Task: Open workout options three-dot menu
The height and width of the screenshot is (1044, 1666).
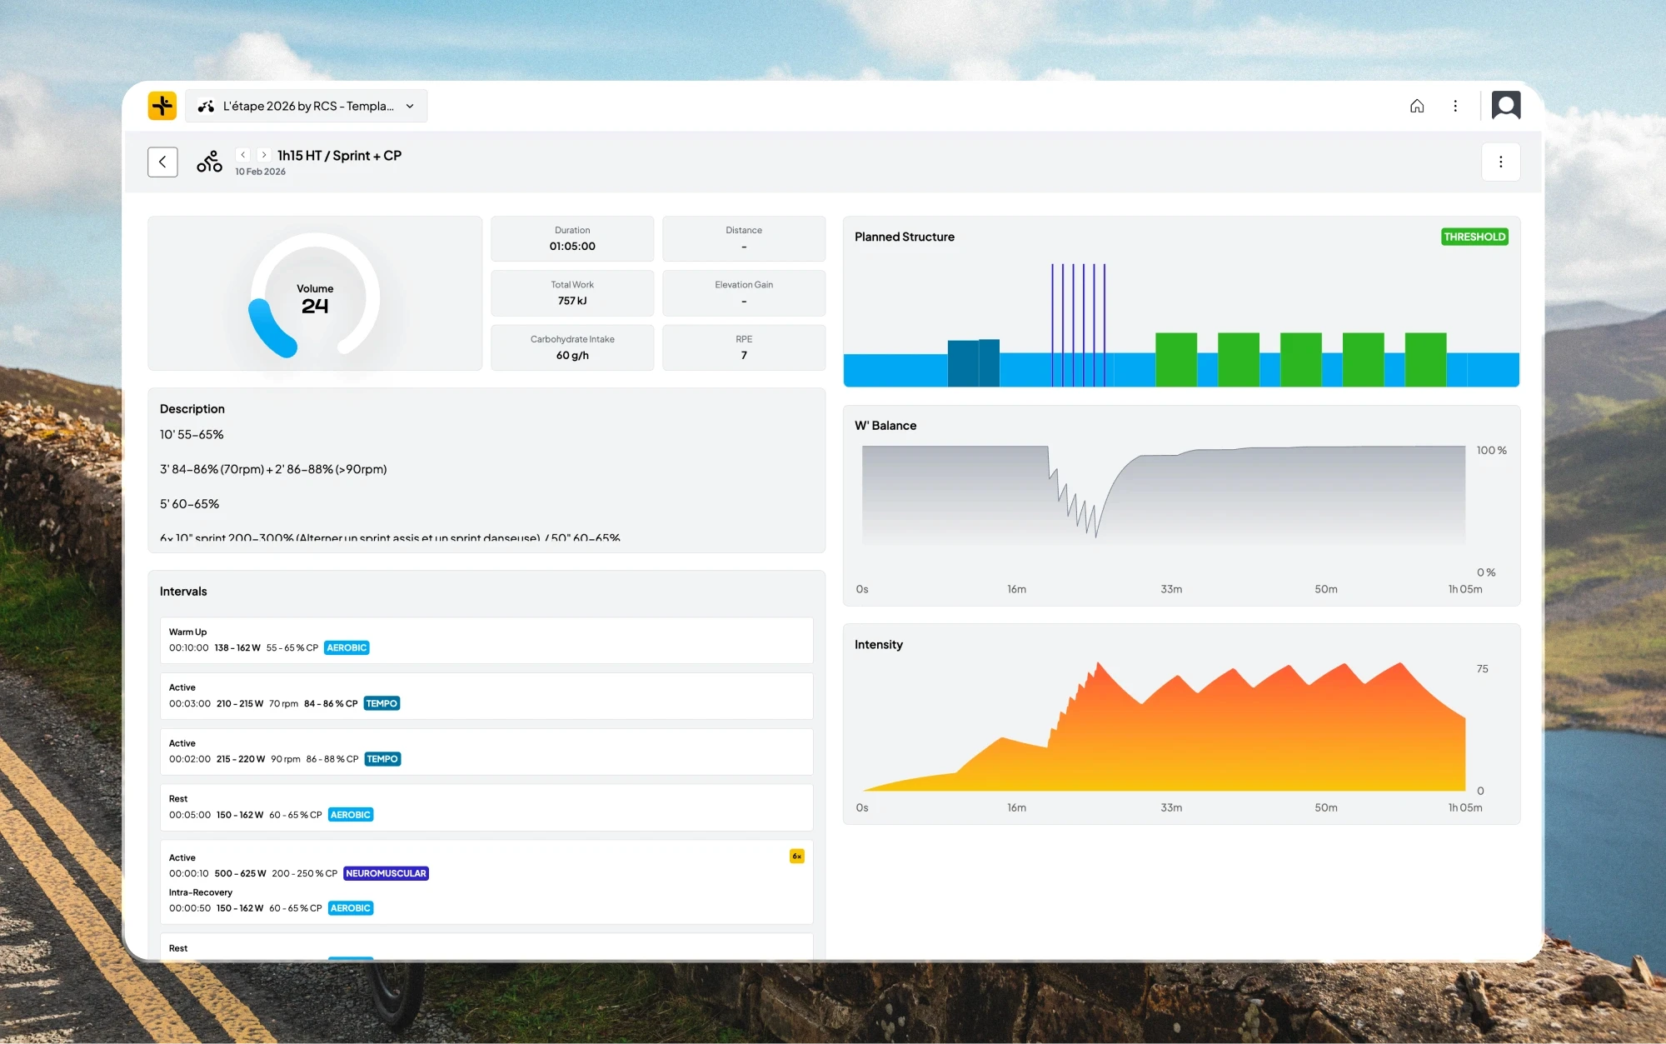Action: coord(1500,162)
